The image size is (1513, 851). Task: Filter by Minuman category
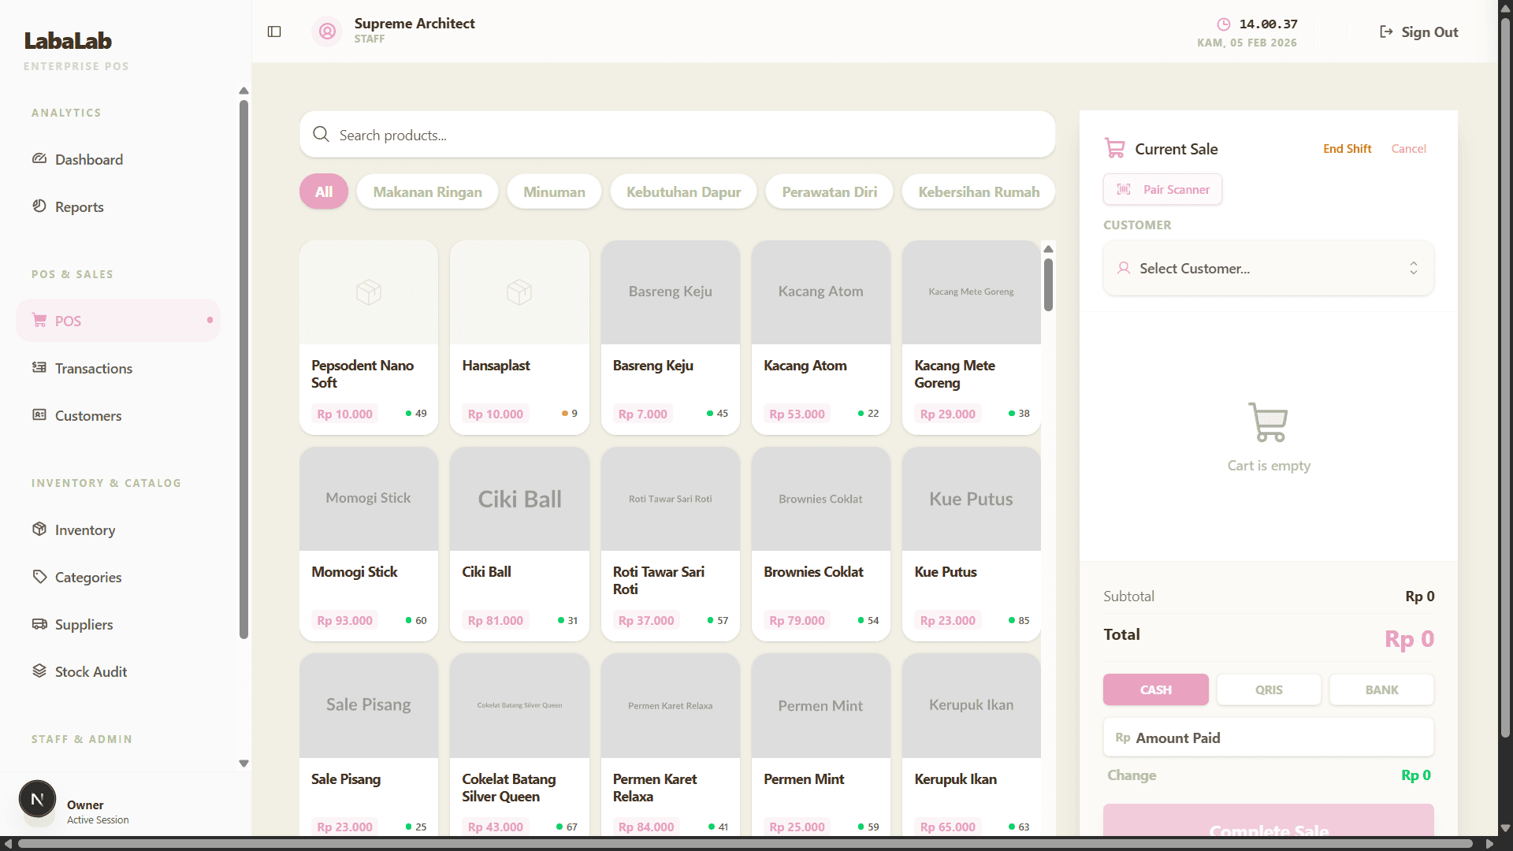[x=554, y=191]
